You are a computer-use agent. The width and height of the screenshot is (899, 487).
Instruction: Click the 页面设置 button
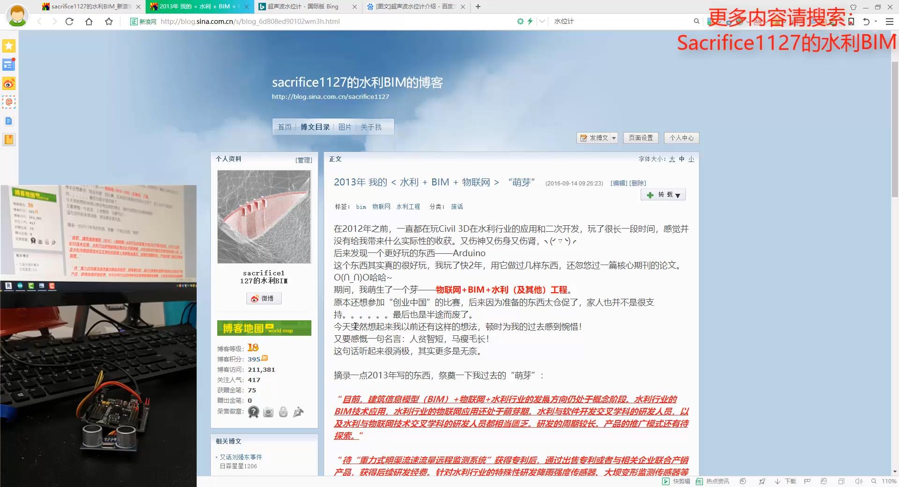tap(641, 138)
